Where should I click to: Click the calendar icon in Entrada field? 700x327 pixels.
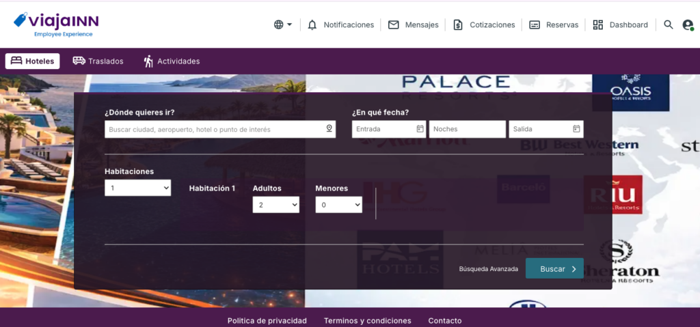coord(420,129)
